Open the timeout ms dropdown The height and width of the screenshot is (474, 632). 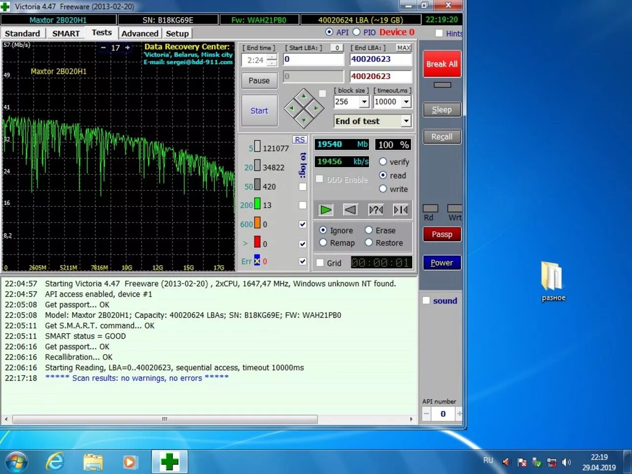point(406,102)
